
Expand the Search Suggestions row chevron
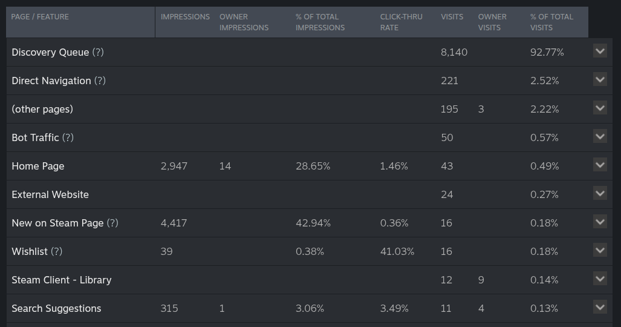(599, 307)
